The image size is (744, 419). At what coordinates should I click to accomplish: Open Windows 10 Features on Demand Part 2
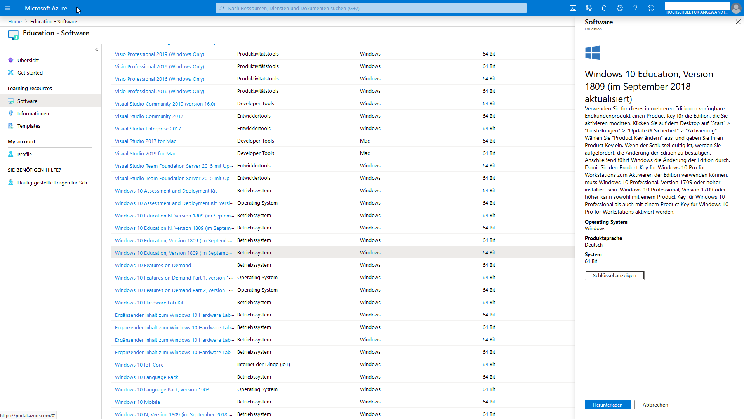click(174, 290)
